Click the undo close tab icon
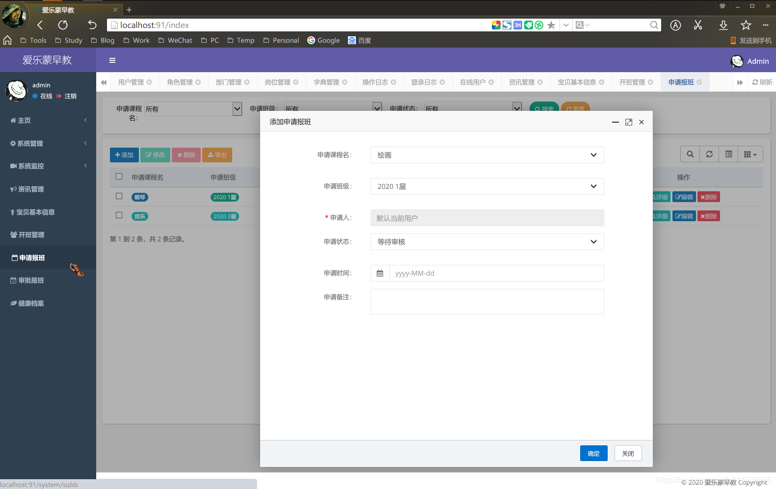This screenshot has width=776, height=489. [92, 25]
